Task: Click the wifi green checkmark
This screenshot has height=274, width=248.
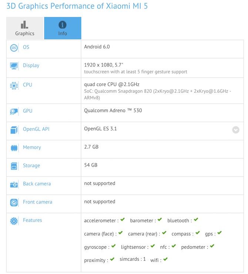Action: [x=165, y=259]
